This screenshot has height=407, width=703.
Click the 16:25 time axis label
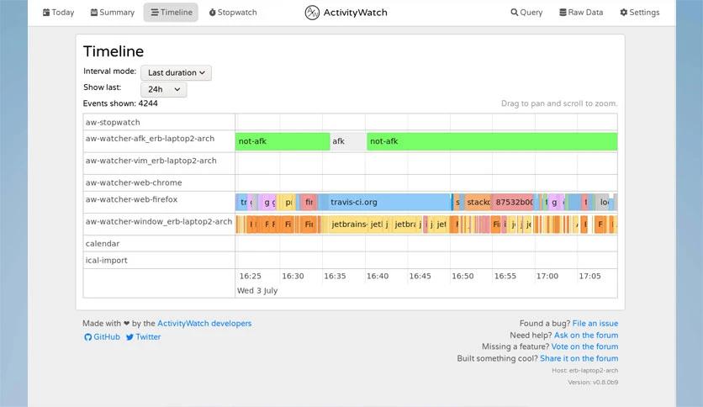tap(251, 276)
